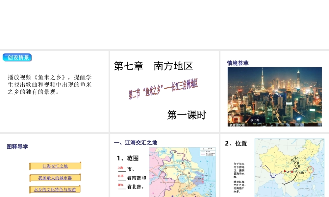Click the map legend box
This screenshot has height=197, width=329.
click(208, 152)
